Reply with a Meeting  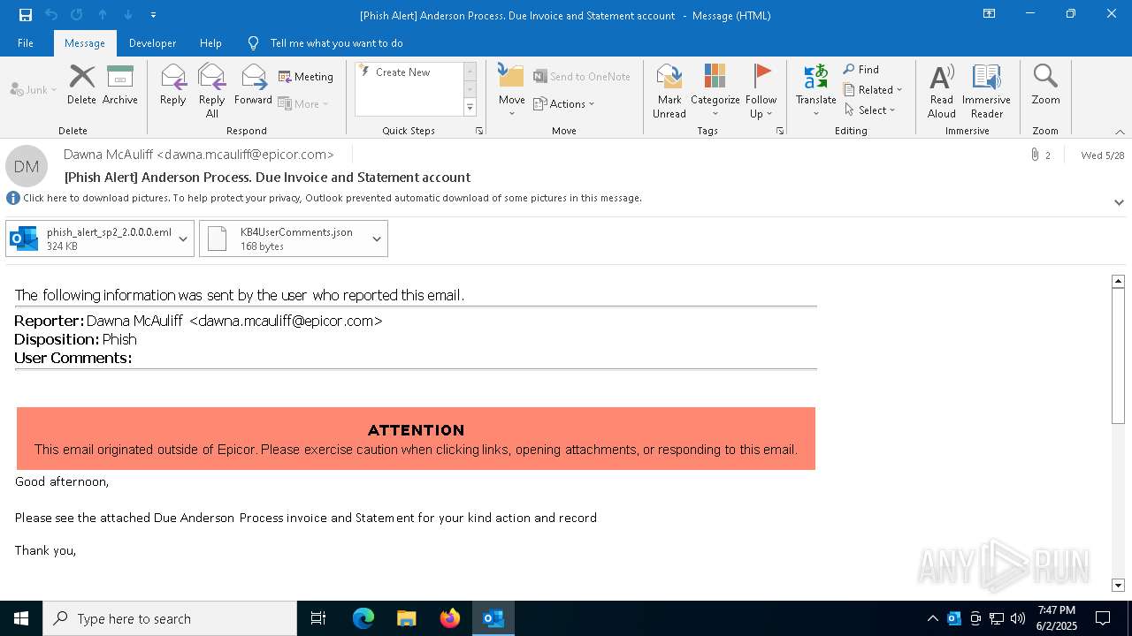coord(306,77)
